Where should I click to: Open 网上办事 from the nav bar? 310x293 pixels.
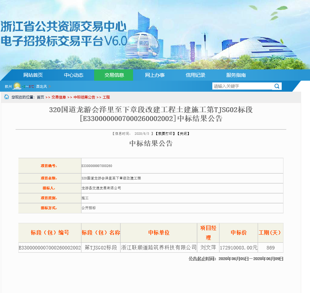pos(155,75)
